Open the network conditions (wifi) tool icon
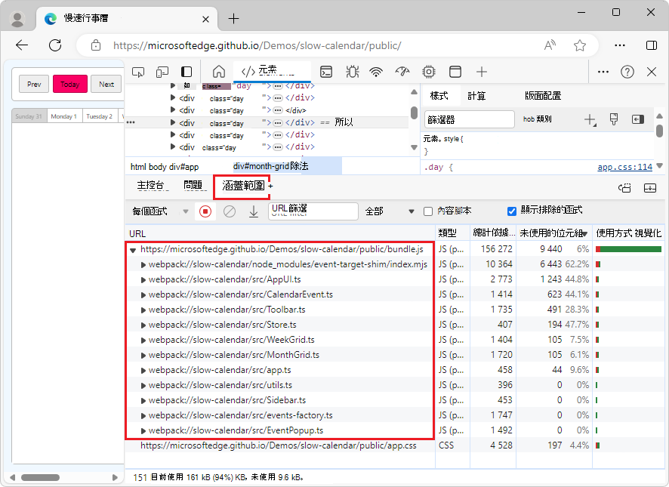Image resolution: width=669 pixels, height=487 pixels. coord(376,72)
